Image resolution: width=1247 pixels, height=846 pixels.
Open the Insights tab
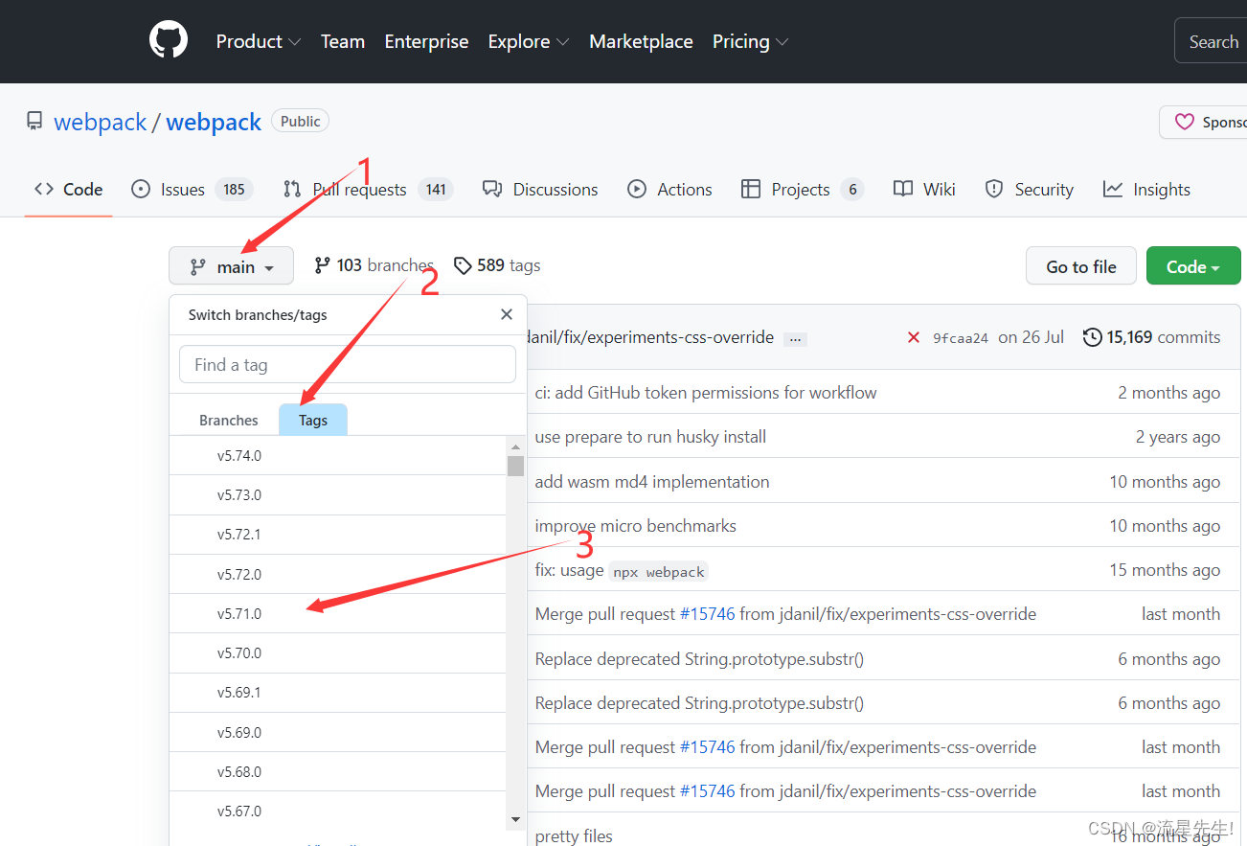1146,190
